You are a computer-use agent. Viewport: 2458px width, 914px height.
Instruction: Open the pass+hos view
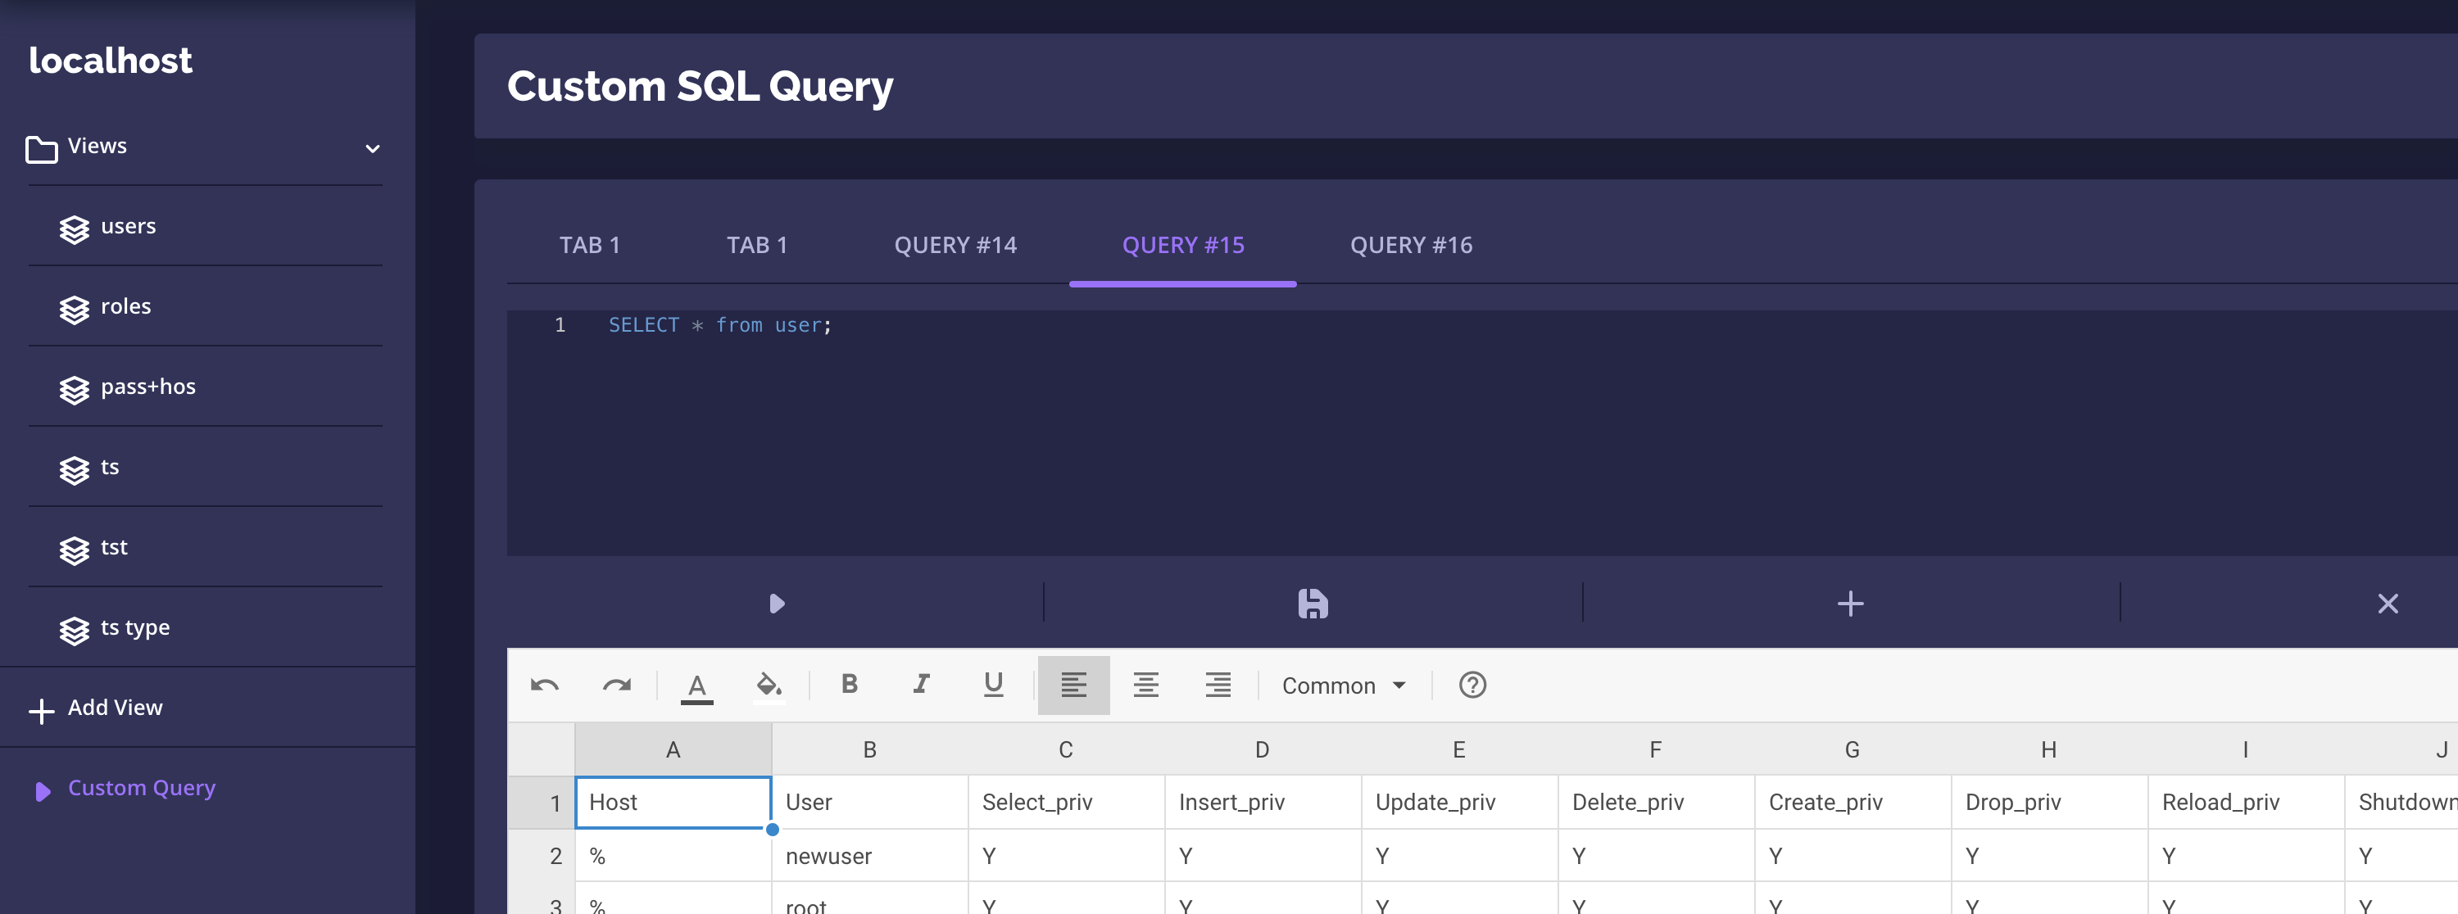click(148, 387)
